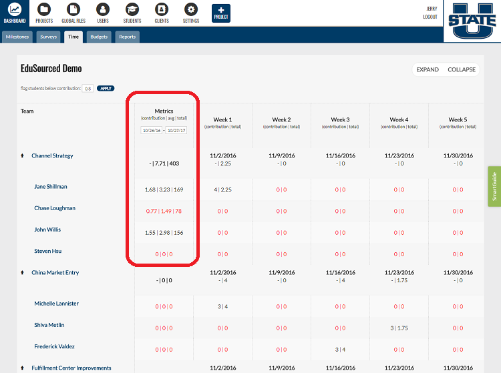Open John Willis's profile
The height and width of the screenshot is (373, 501).
[x=47, y=230]
